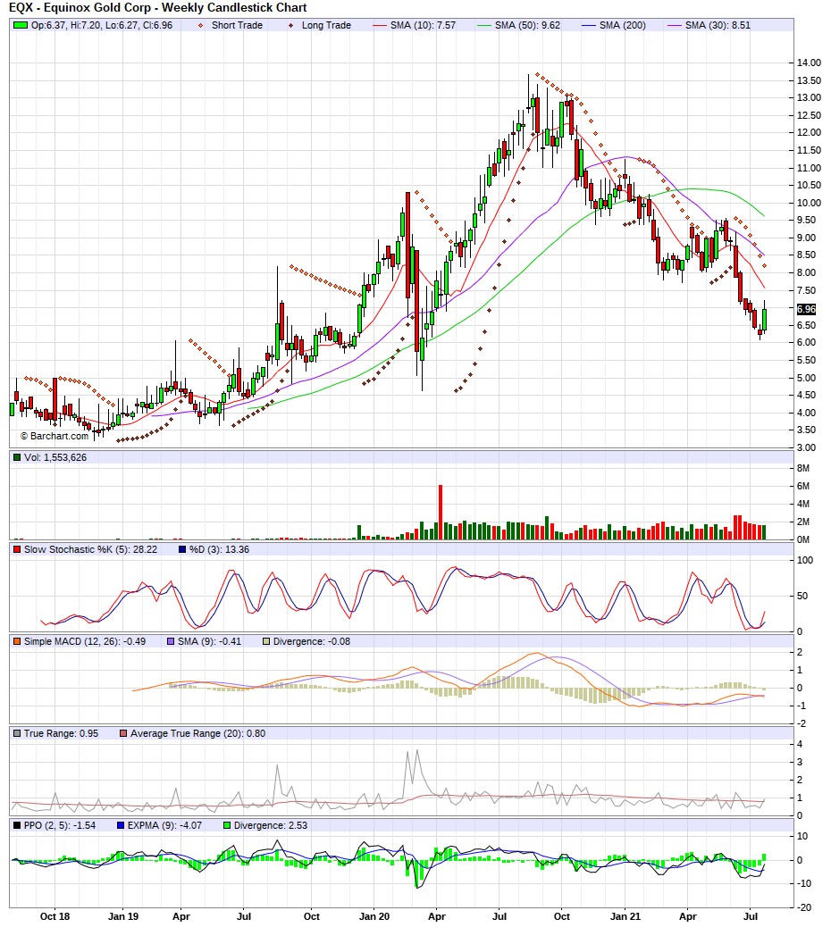Click the Slow Stochastic %K red square
The image size is (831, 944).
pos(17,549)
